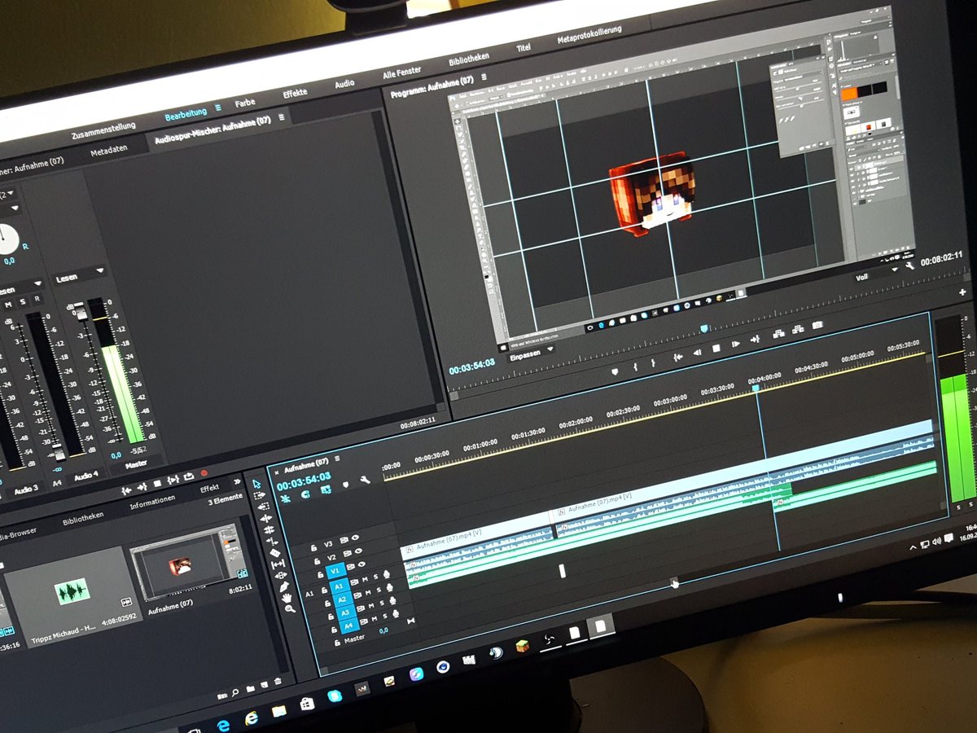The width and height of the screenshot is (977, 733).
Task: Open the Bearbeitung workspace menu
Action: click(x=217, y=107)
